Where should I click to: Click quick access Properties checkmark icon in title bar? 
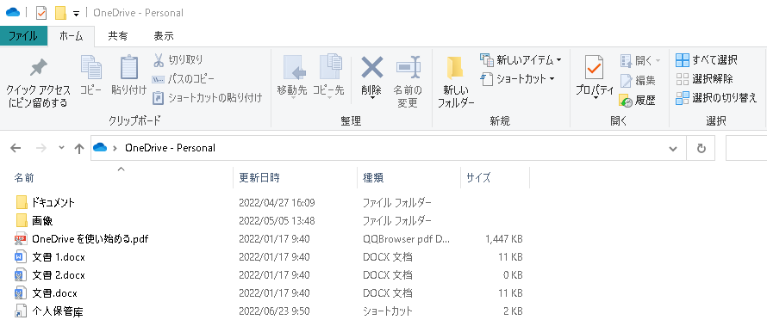point(41,13)
